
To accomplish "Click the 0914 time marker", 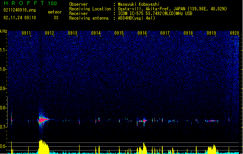I will (x=96, y=33).
